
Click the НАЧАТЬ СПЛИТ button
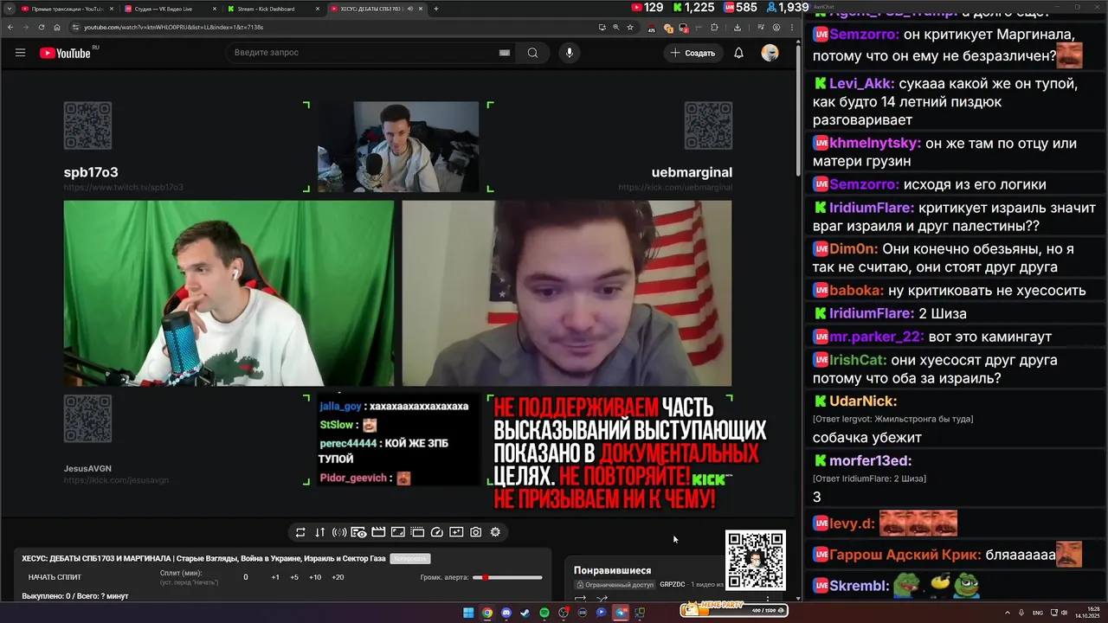coord(55,577)
